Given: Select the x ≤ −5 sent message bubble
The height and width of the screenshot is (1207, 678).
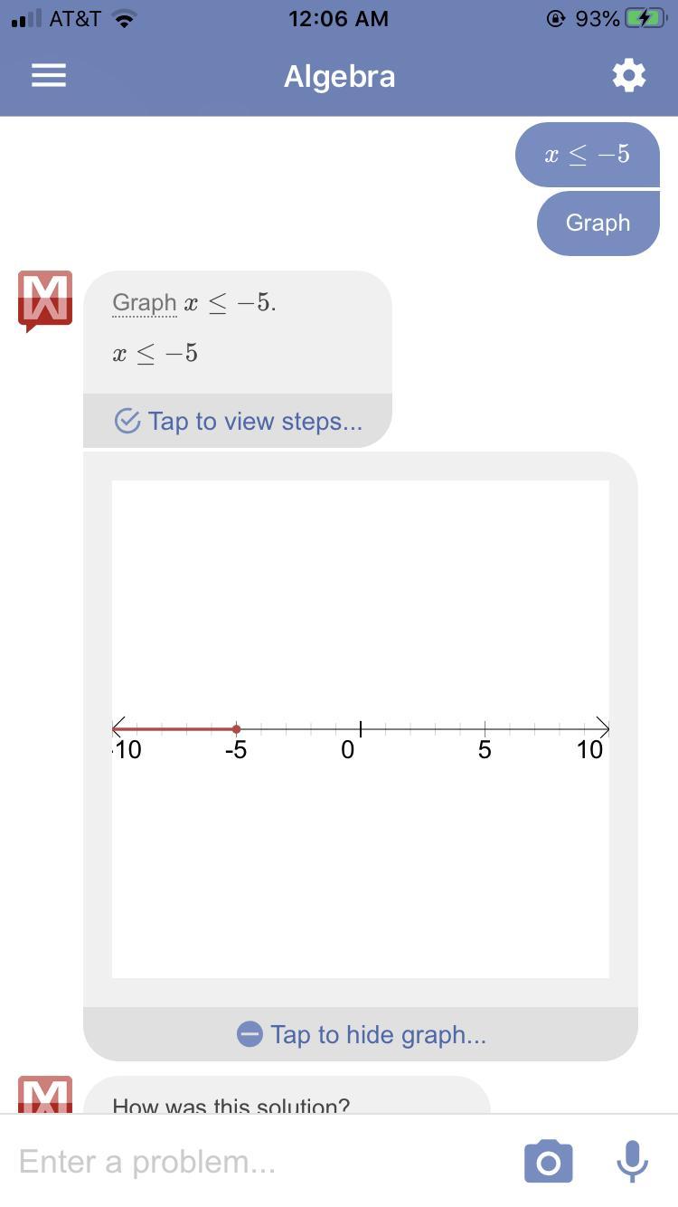Looking at the screenshot, I should tap(588, 155).
